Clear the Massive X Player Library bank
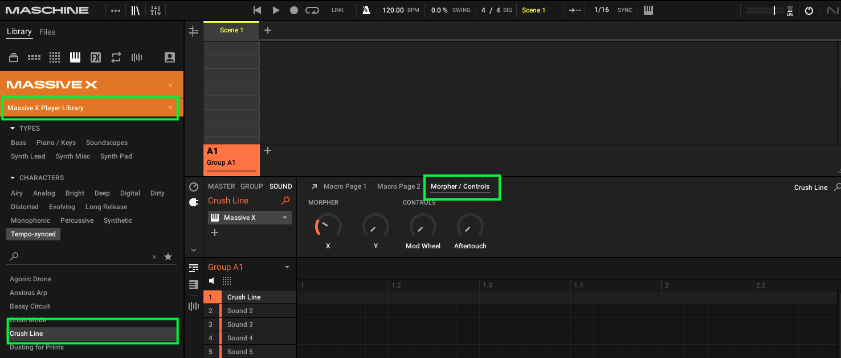Image resolution: width=841 pixels, height=358 pixels. point(170,107)
